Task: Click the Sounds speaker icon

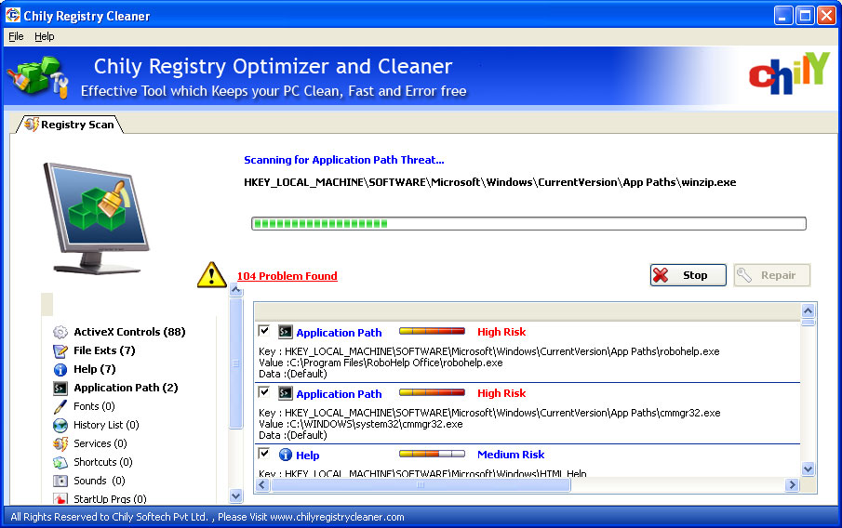Action: tap(60, 481)
